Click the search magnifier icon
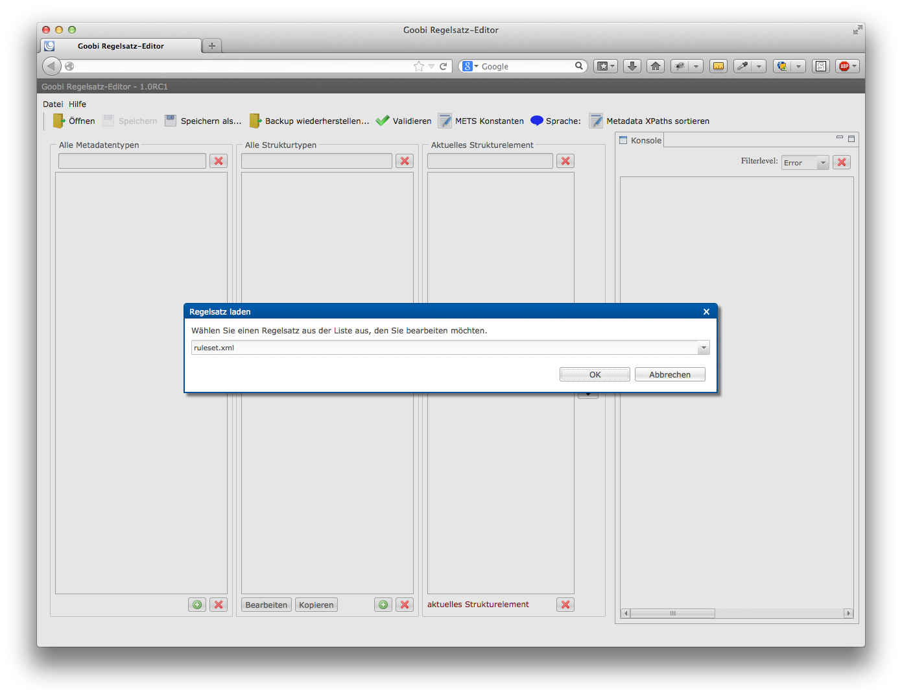The height and width of the screenshot is (698, 902). (579, 66)
